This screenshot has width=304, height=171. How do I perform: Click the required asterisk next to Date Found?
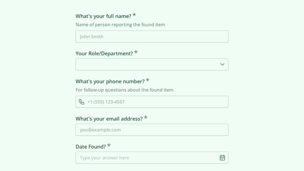tap(109, 145)
